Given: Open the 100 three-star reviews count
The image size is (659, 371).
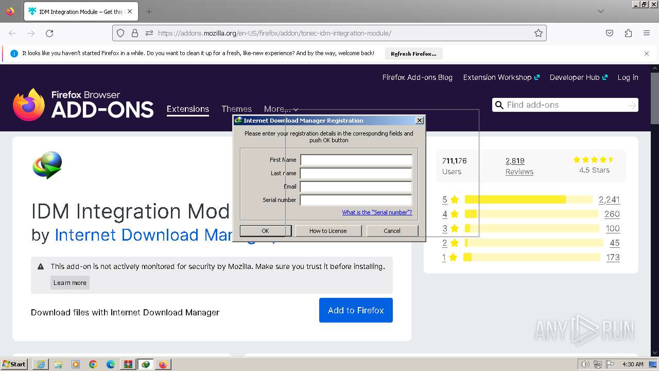Looking at the screenshot, I should point(613,228).
